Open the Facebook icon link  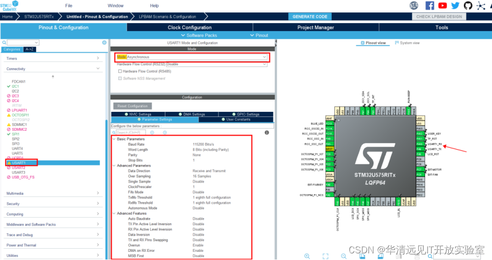[x=430, y=5]
